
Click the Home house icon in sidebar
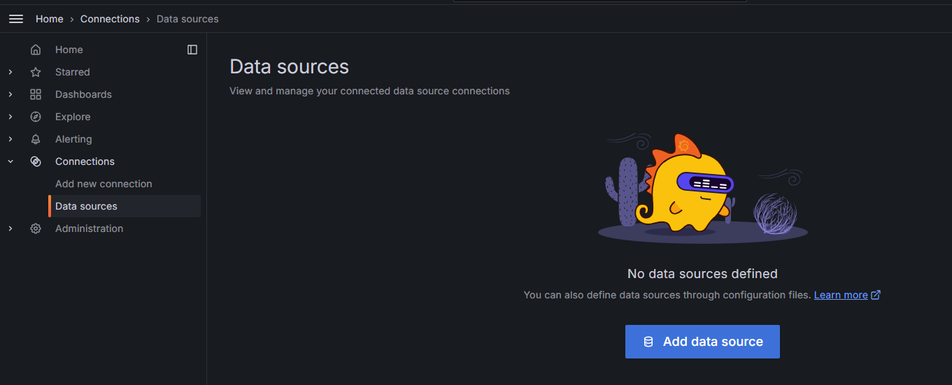tap(36, 50)
